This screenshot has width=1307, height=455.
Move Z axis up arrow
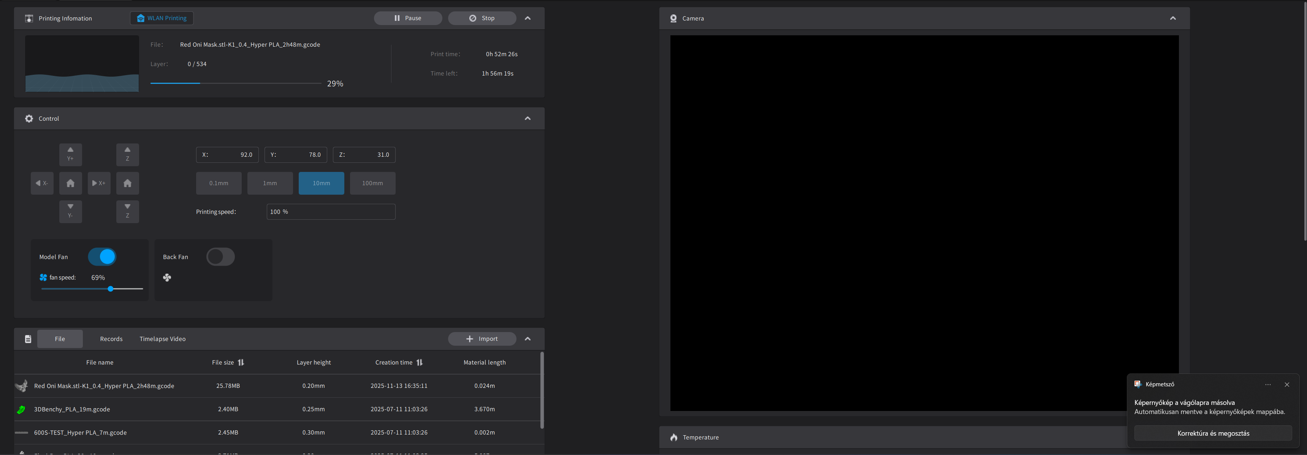tap(127, 154)
